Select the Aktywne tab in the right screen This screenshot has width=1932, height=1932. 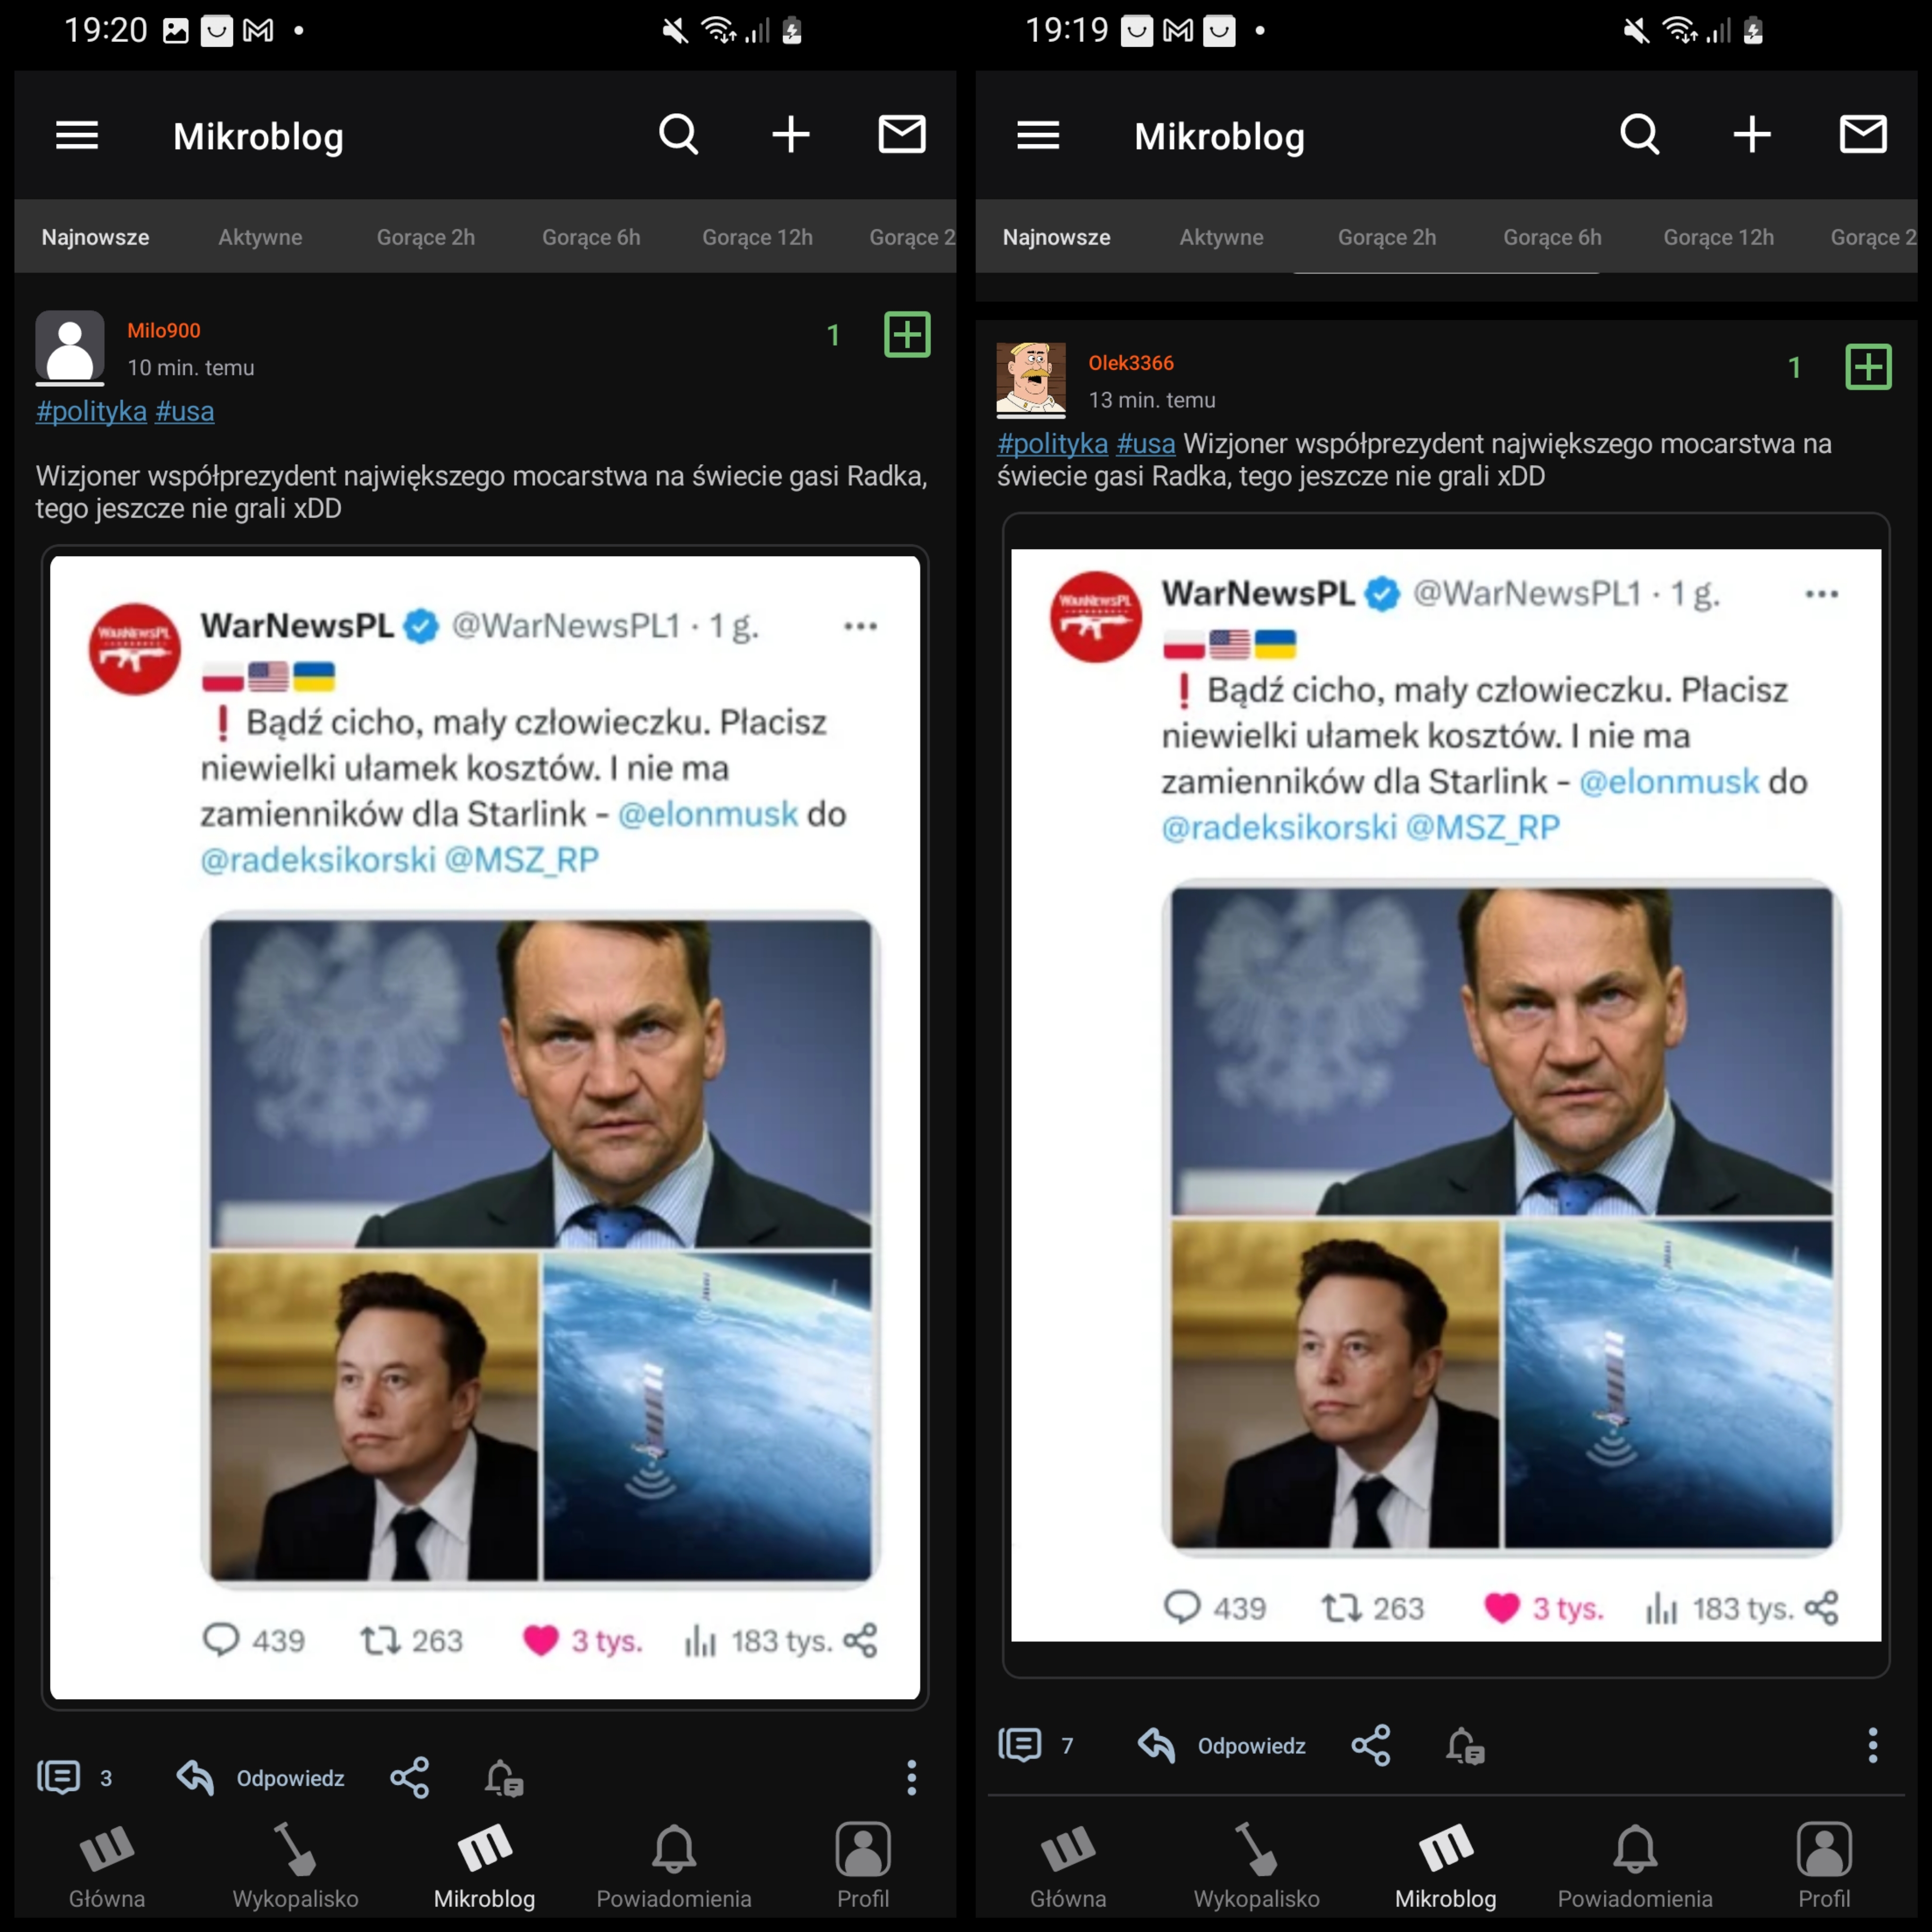tap(1221, 237)
